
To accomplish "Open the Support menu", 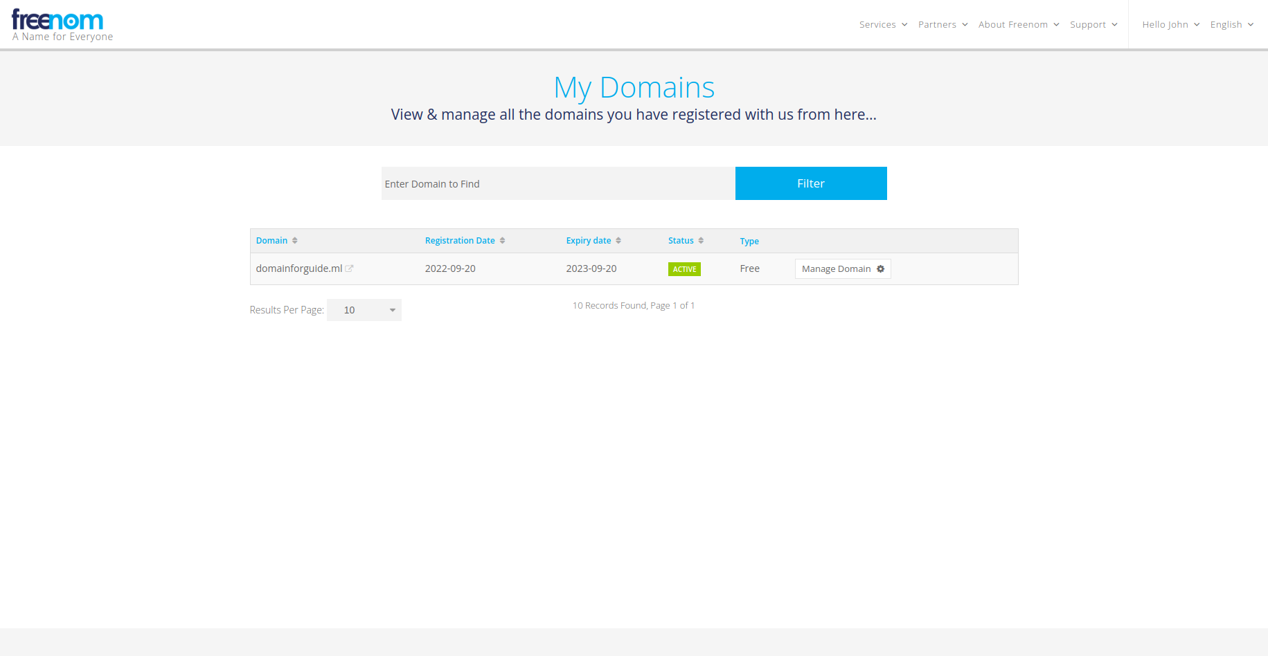I will [x=1093, y=24].
